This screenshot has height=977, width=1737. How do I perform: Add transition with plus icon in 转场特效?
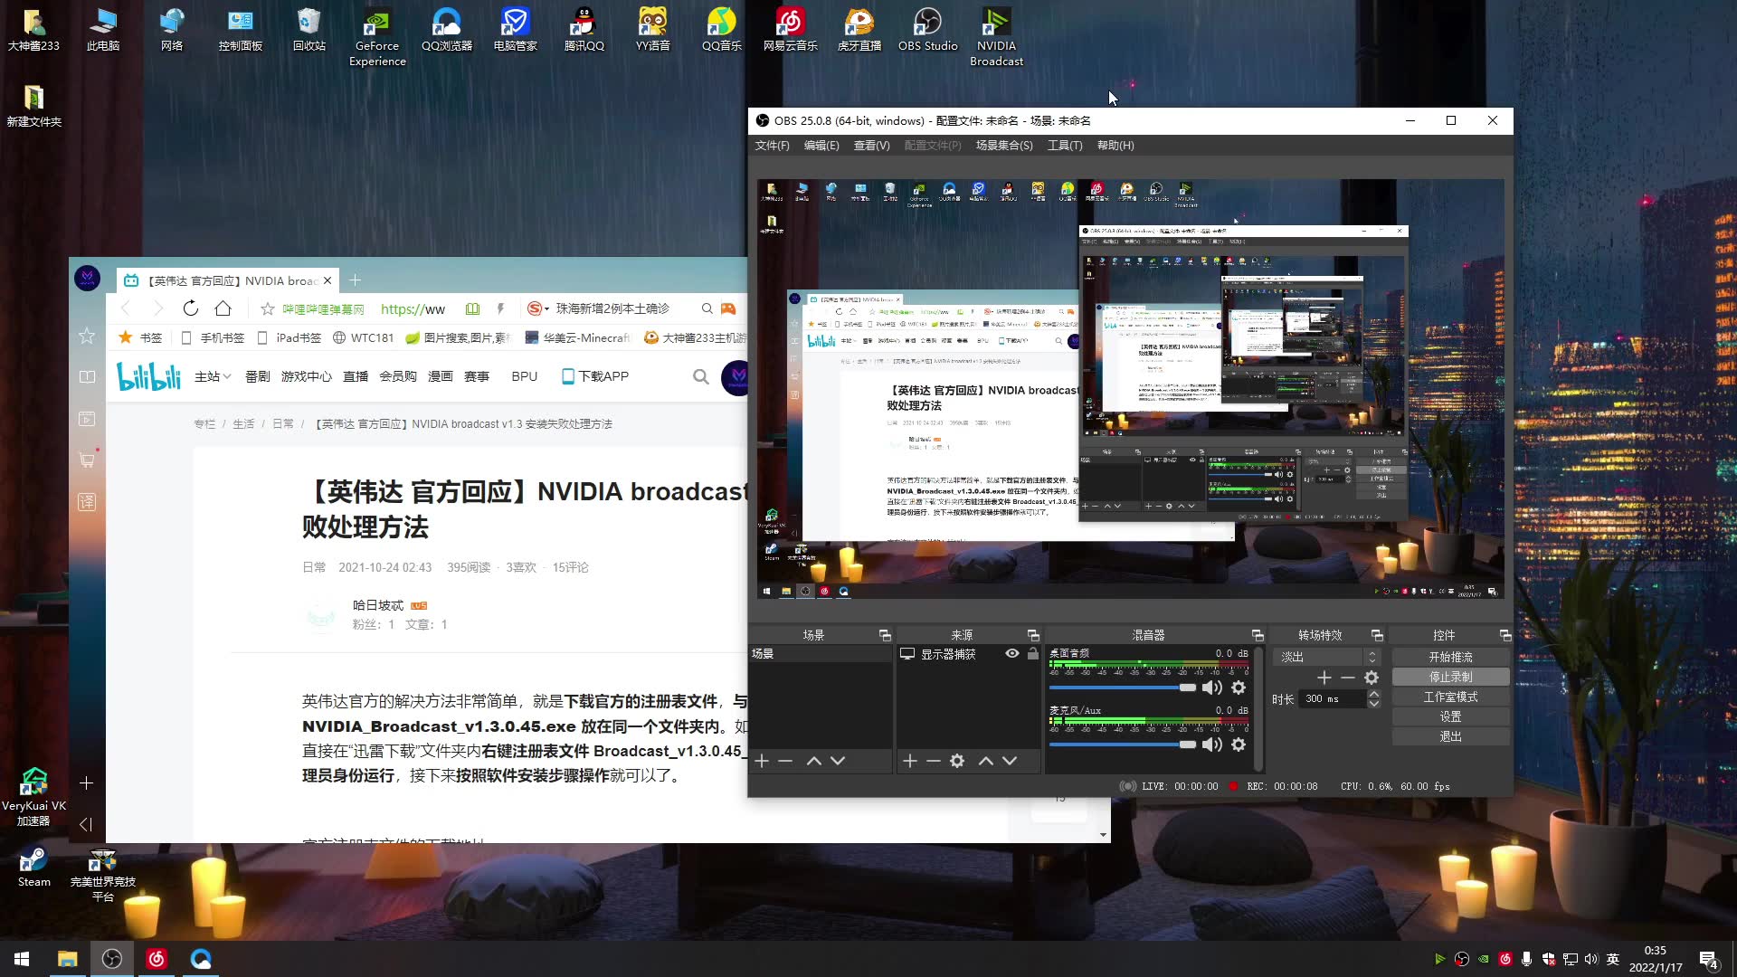point(1324,678)
